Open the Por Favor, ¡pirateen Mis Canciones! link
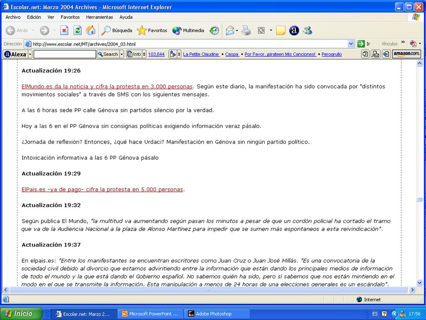The width and height of the screenshot is (426, 320). (x=280, y=54)
